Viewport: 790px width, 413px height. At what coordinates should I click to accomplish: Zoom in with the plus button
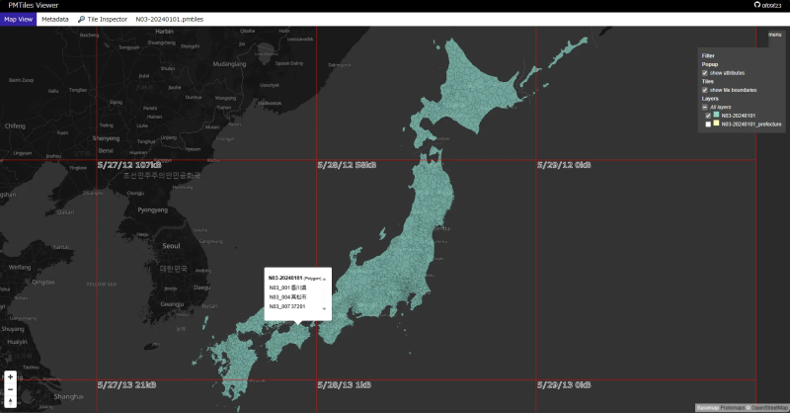pos(10,376)
